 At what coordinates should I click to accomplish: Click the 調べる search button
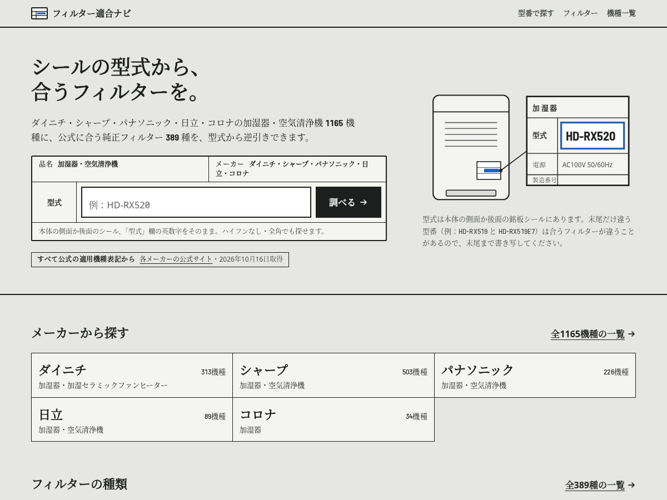click(x=349, y=202)
